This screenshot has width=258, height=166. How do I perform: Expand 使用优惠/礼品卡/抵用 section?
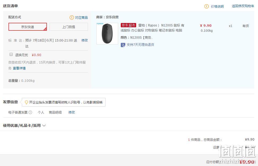(x=22, y=125)
